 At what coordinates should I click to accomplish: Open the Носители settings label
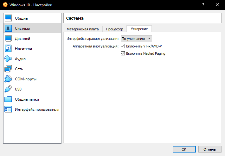(23, 49)
